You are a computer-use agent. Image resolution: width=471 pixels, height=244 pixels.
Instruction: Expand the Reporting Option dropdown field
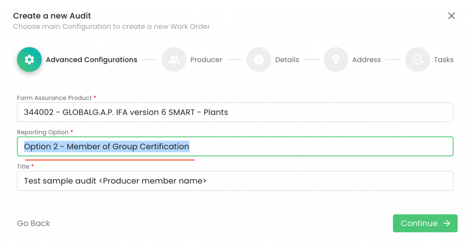[x=235, y=146]
